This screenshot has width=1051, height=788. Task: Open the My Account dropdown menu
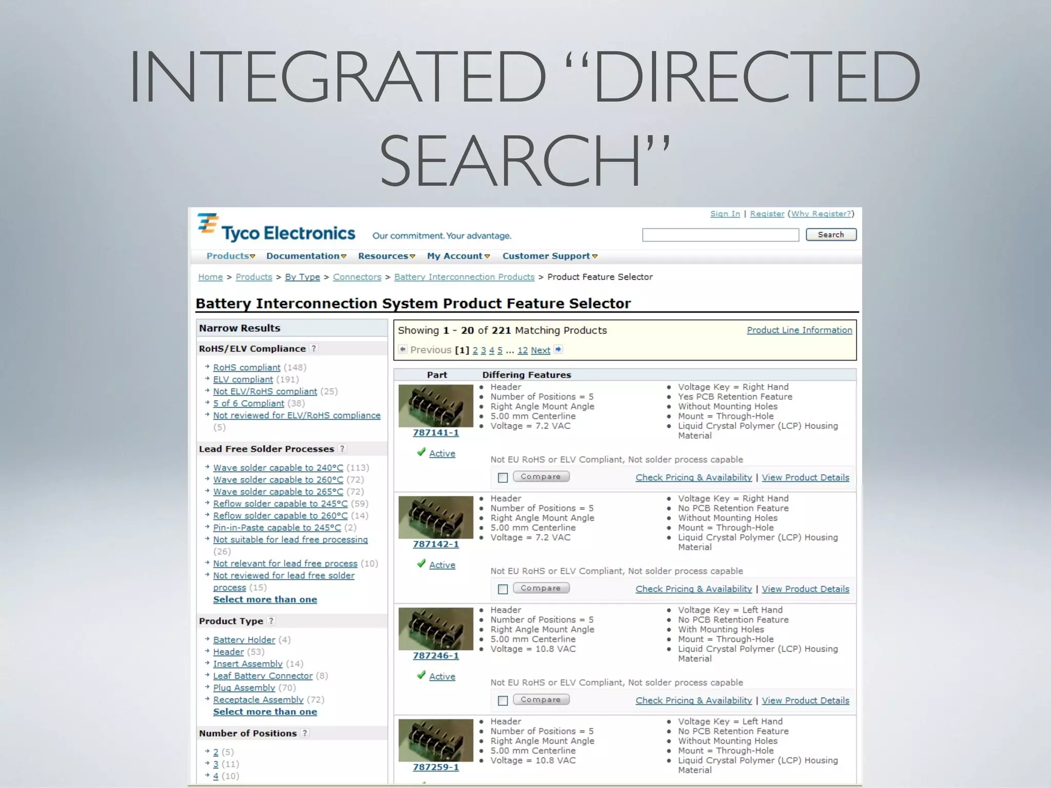click(x=459, y=256)
